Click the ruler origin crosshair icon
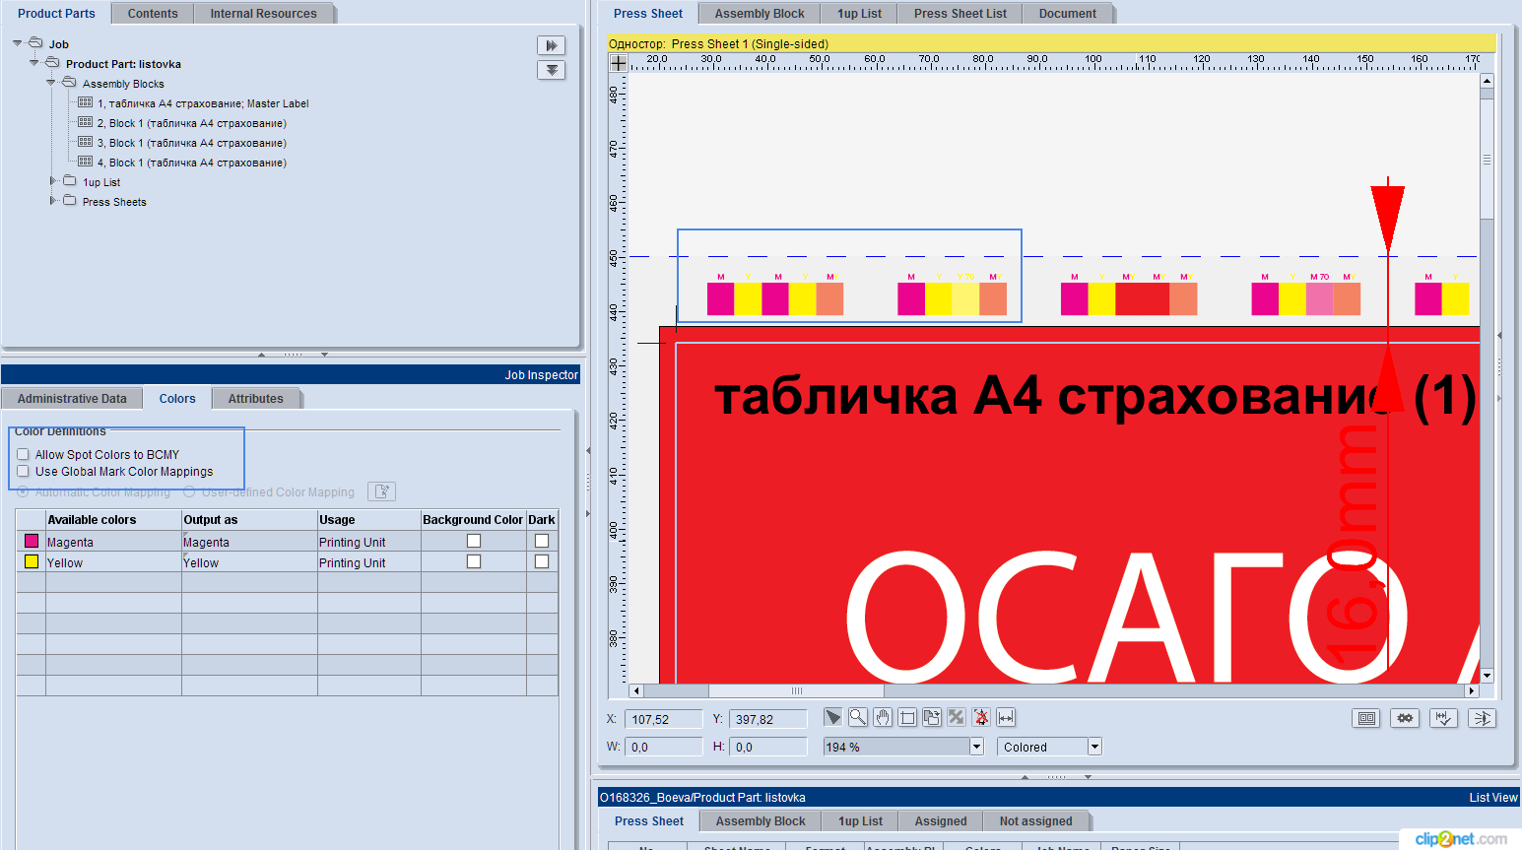 click(619, 62)
